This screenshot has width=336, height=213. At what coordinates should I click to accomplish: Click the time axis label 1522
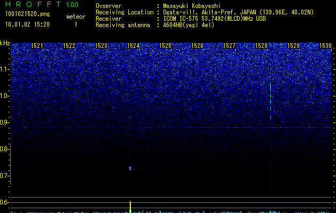[x=69, y=46]
